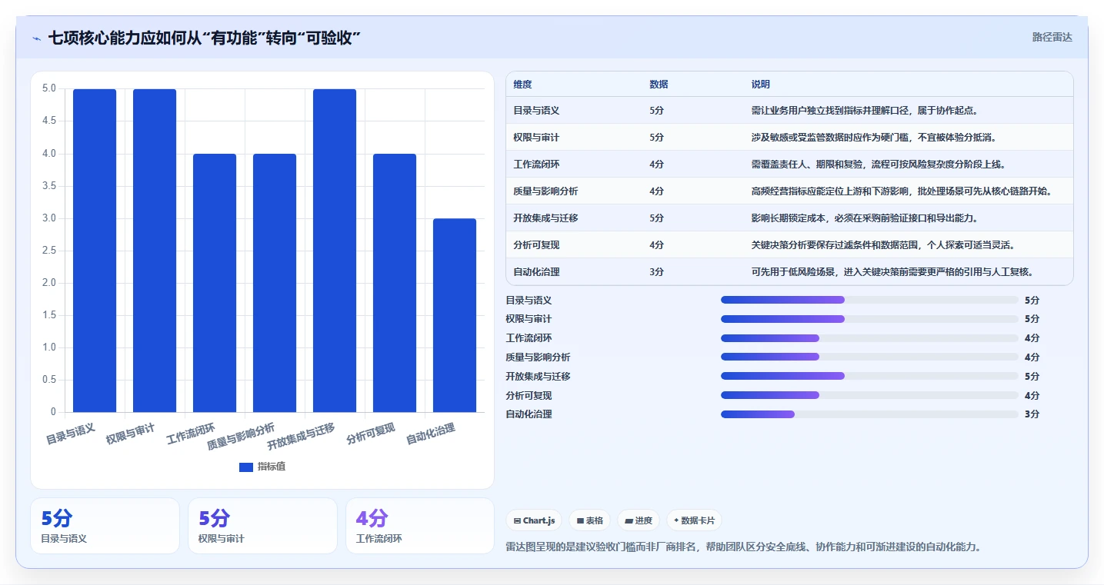Click the 分析可复现 progress bar
This screenshot has width=1104, height=585.
pos(869,395)
